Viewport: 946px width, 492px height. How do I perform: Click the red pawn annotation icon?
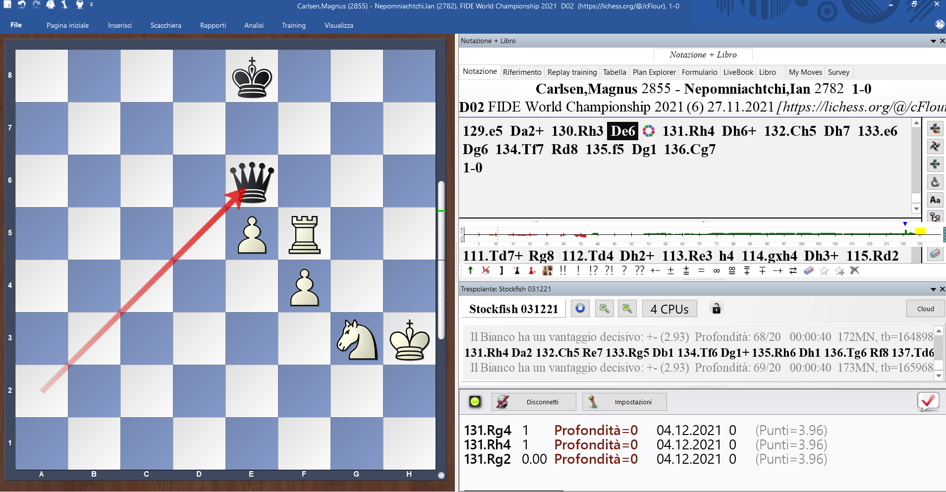pos(532,271)
